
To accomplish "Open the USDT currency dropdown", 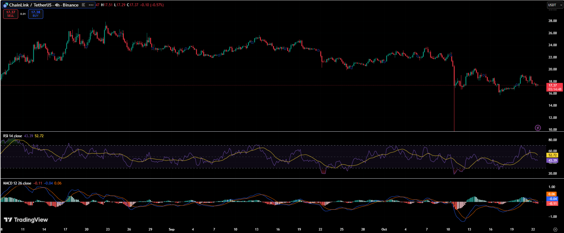I will pos(555,5).
